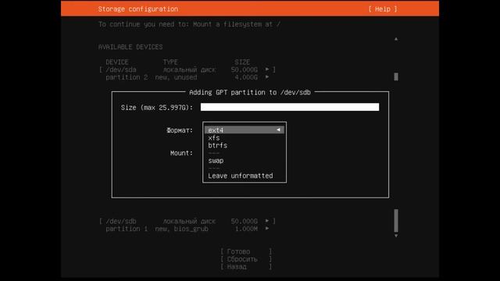Click the scroll up arrow at right

tap(396, 39)
